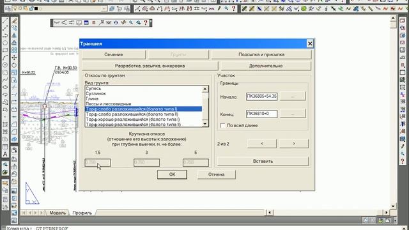Select Глина in soil type list
Viewport: 409px width, 230px height.
[x=143, y=99]
